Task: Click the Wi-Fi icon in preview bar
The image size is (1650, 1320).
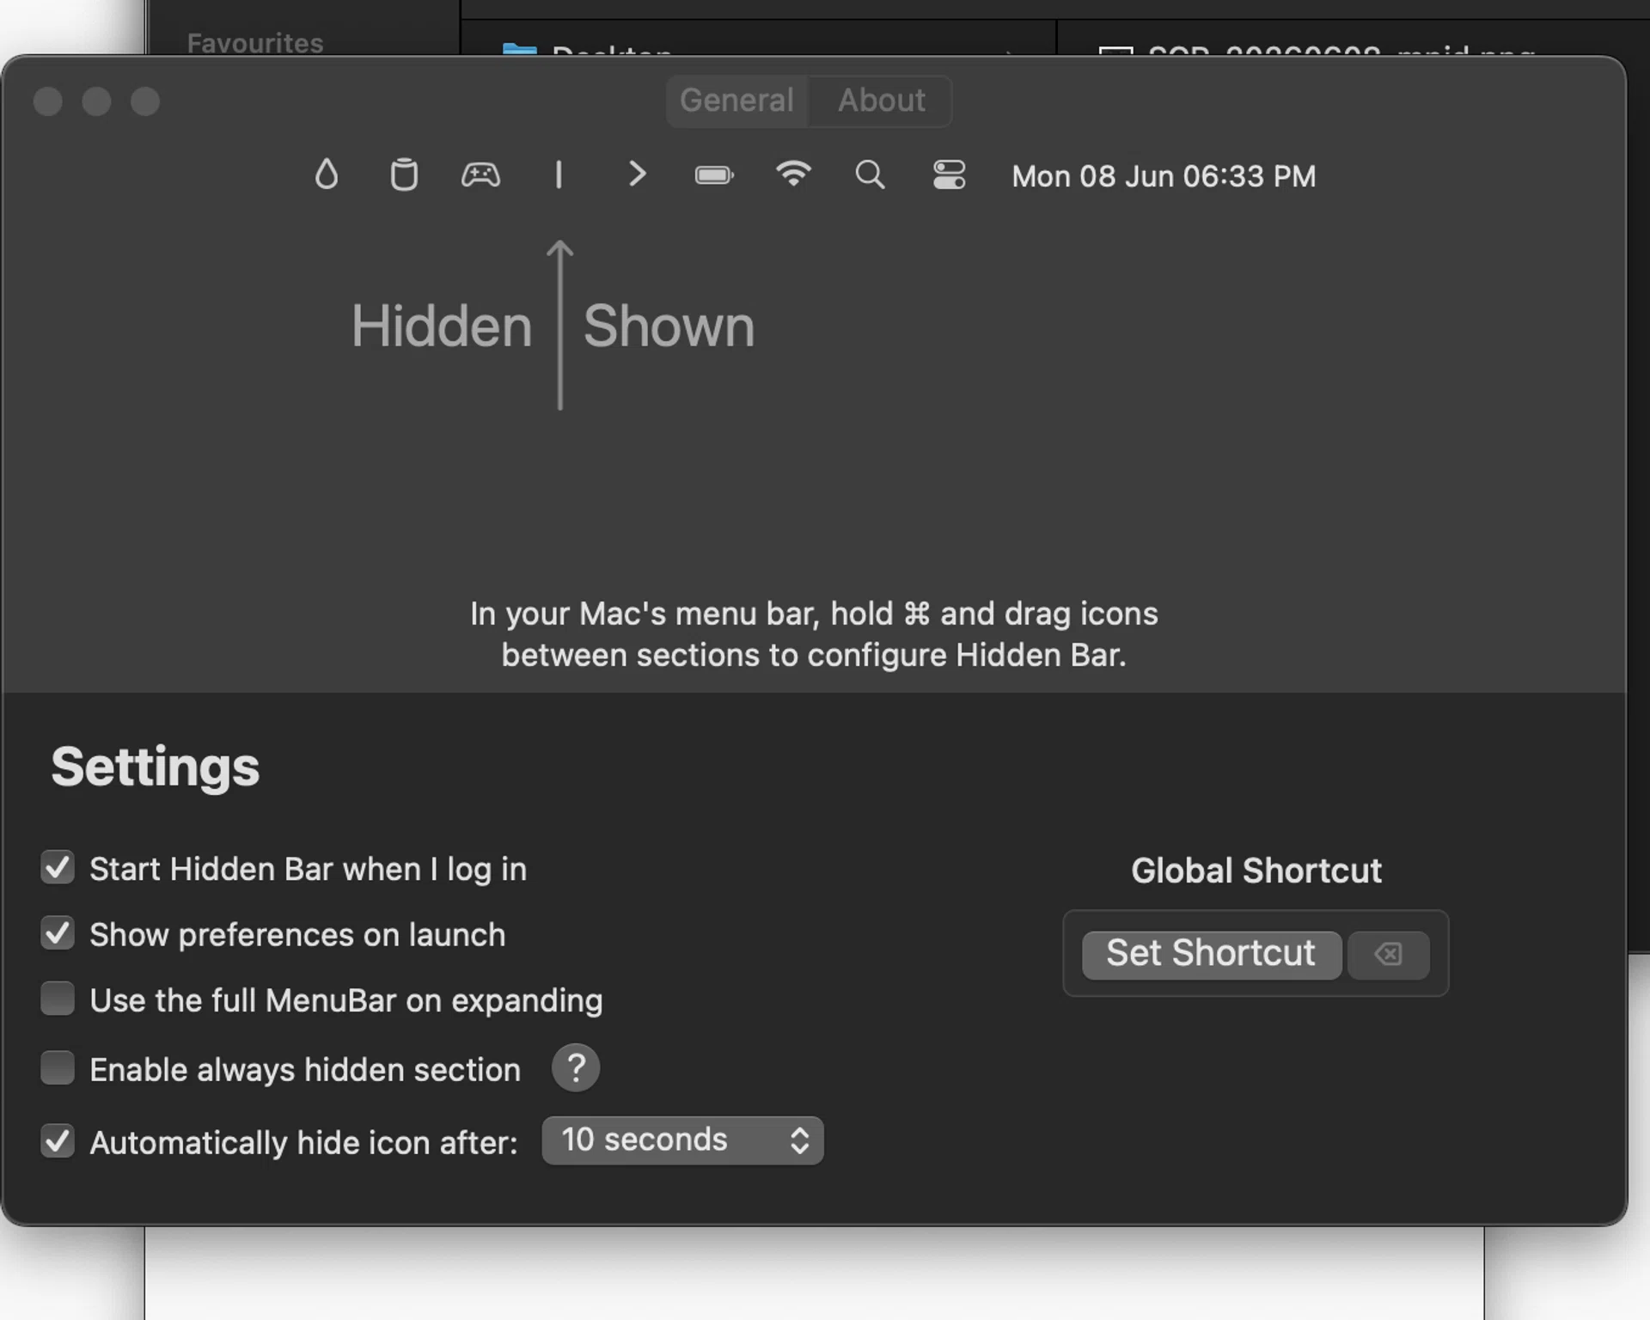Action: click(x=793, y=174)
